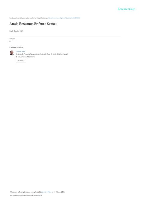This screenshot has width=142, height=200.
Task: Click the ResearchGate logo
Action: click(126, 9)
